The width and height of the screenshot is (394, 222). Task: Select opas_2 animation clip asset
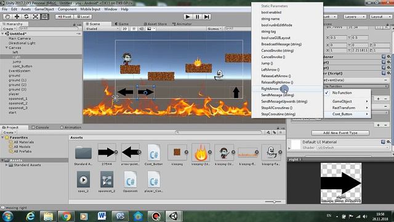point(84,179)
